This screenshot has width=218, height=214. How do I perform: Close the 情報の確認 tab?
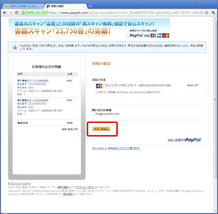pos(84,6)
